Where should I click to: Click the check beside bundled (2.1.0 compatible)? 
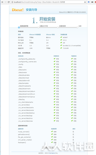point(61,45)
